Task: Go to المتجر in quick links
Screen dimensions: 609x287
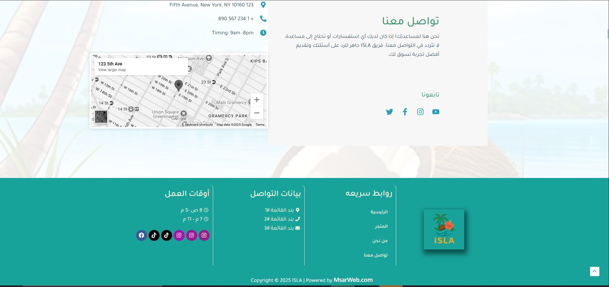Action: point(381,226)
